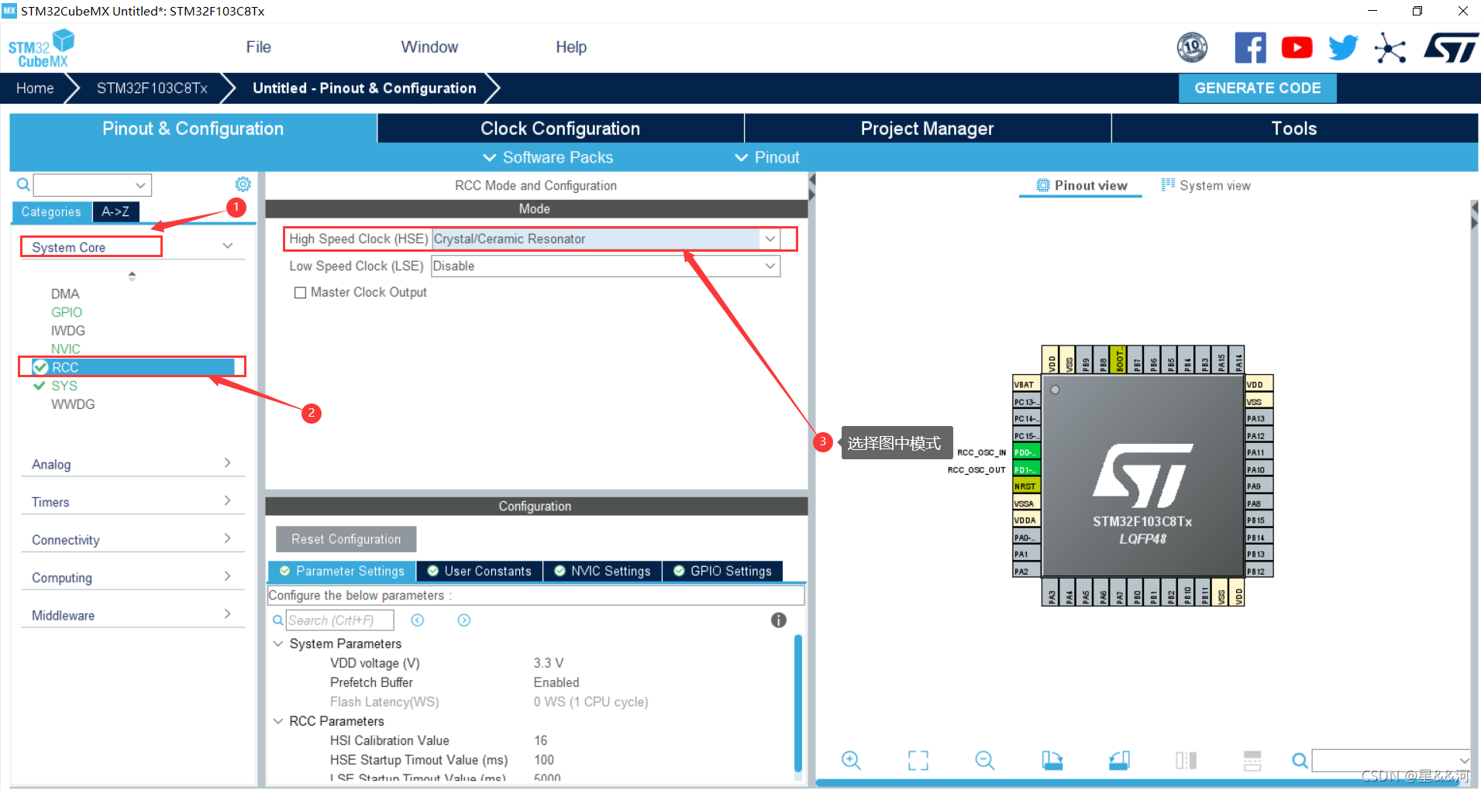
Task: Click the zoom out icon
Action: [983, 760]
